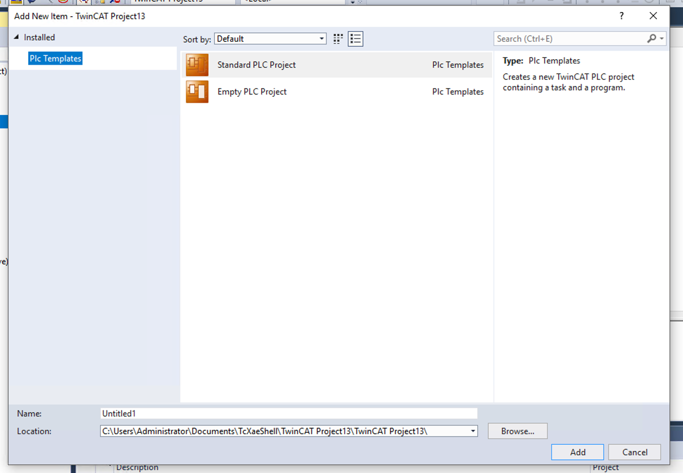Click the Add button
The width and height of the screenshot is (683, 473).
(577, 452)
